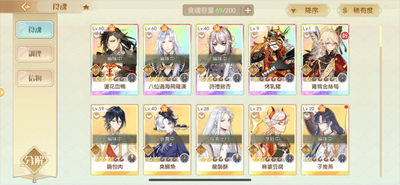Select the 八仙過海鬧羅漢 card
Screen dimensions: 400x185
(167, 60)
